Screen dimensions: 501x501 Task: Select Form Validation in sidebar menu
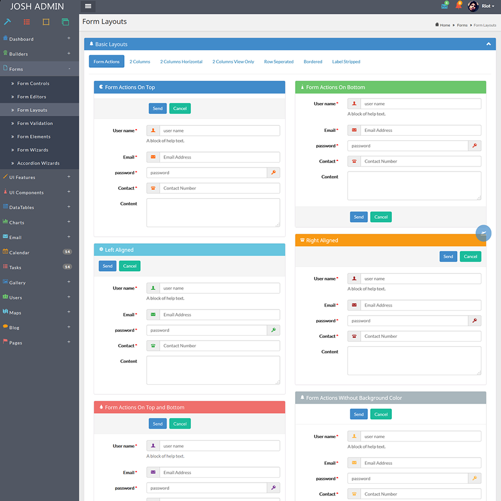[x=36, y=123]
